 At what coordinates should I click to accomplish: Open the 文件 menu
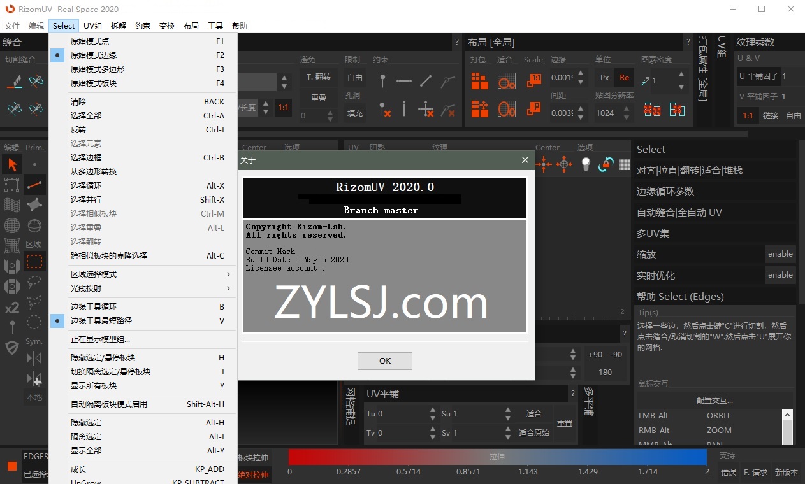(x=12, y=26)
